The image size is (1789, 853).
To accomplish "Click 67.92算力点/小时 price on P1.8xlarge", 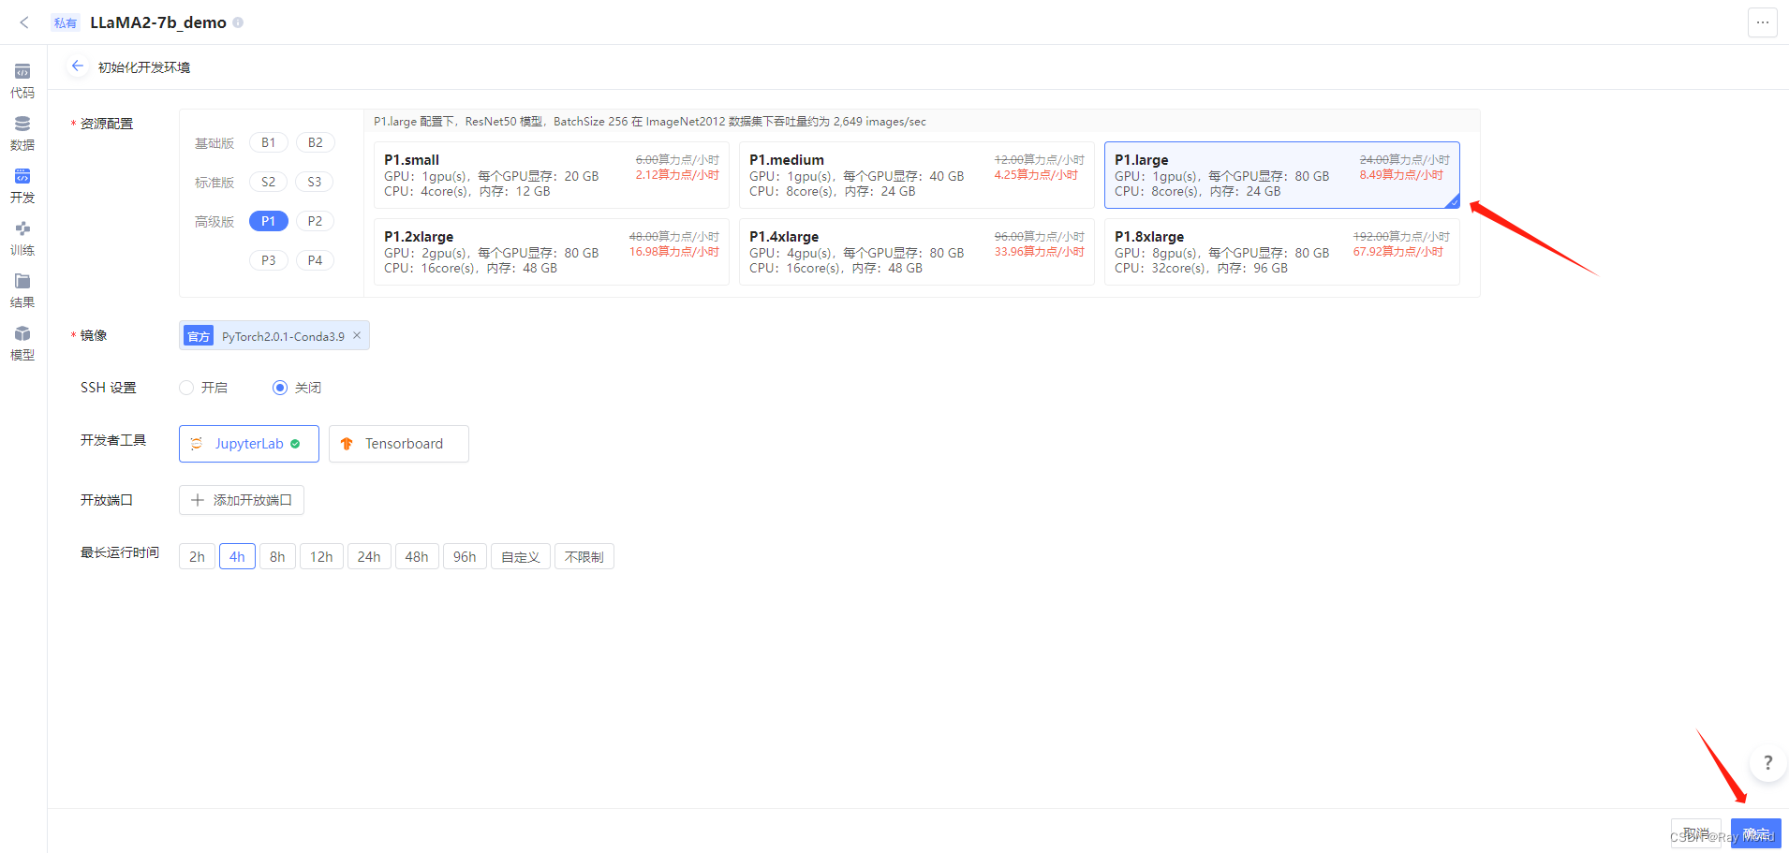I will pyautogui.click(x=1398, y=252).
